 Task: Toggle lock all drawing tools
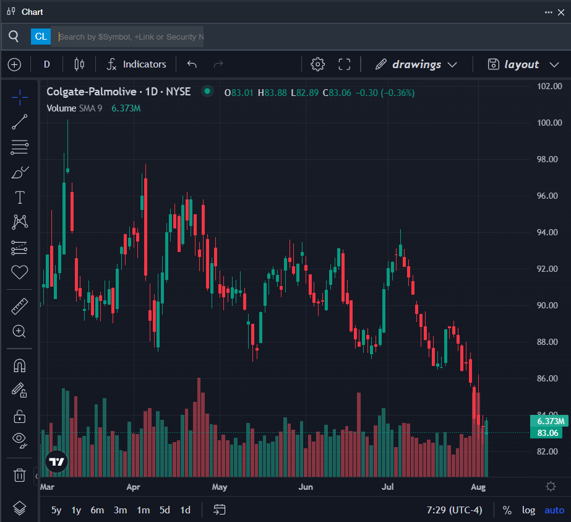[x=20, y=416]
